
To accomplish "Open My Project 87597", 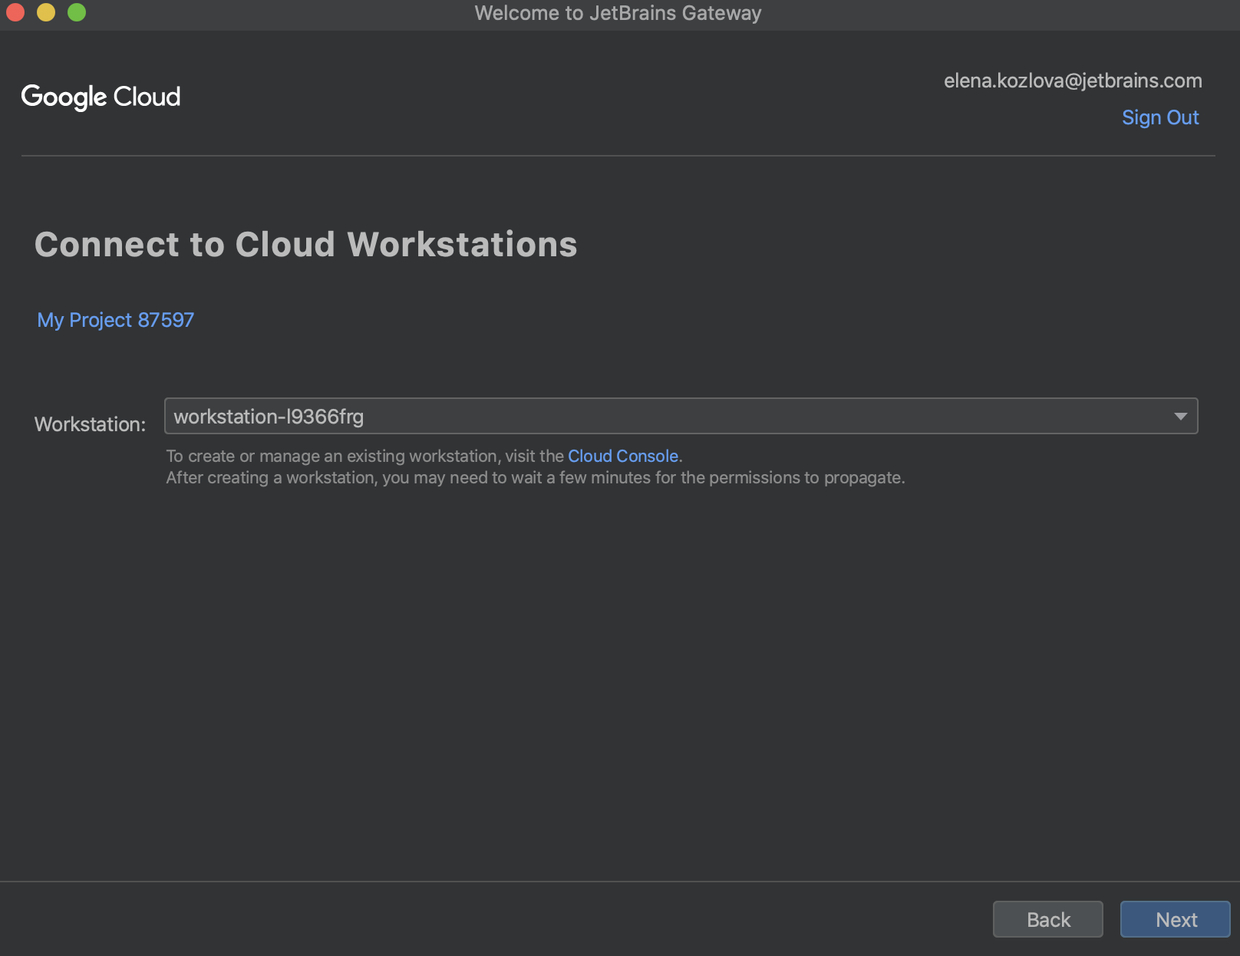I will click(x=115, y=320).
